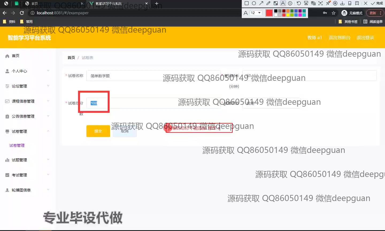
Task: Click the scissors cut-screenshot icon
Action: [306, 3]
